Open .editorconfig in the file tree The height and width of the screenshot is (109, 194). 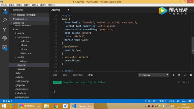click(22, 81)
